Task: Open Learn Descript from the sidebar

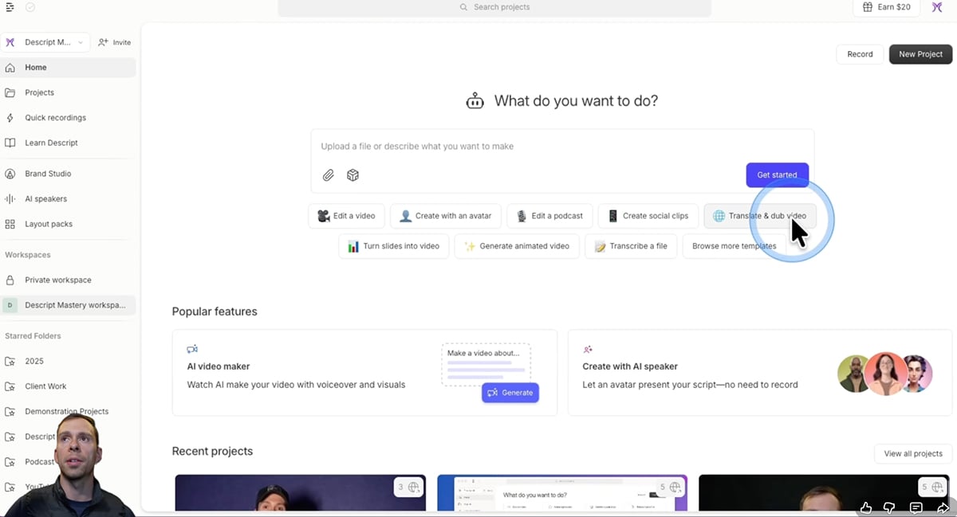Action: [x=50, y=142]
